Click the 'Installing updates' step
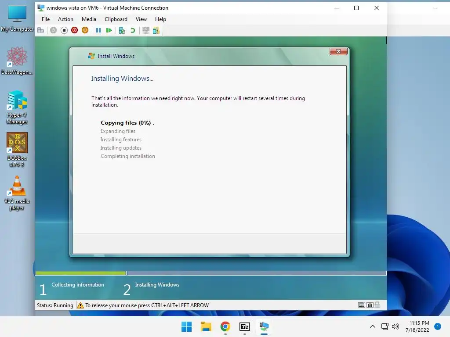This screenshot has height=337, width=450. (121, 147)
